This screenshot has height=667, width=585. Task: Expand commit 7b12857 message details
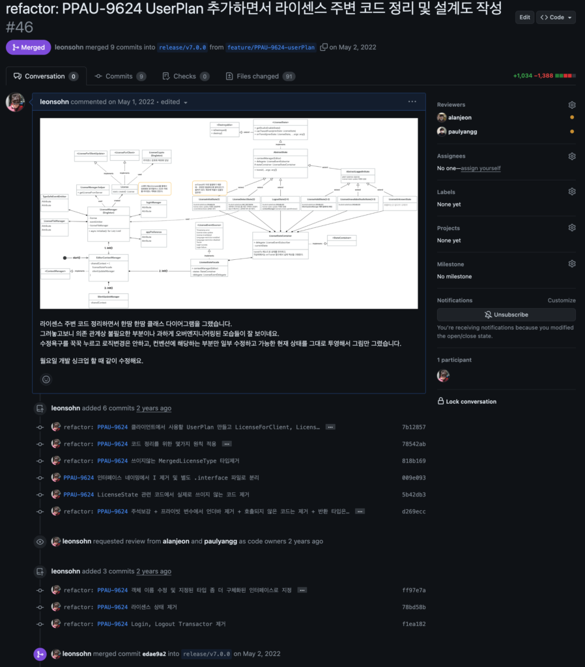330,427
